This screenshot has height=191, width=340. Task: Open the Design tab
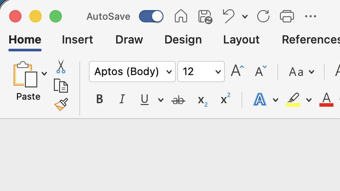[x=183, y=40]
